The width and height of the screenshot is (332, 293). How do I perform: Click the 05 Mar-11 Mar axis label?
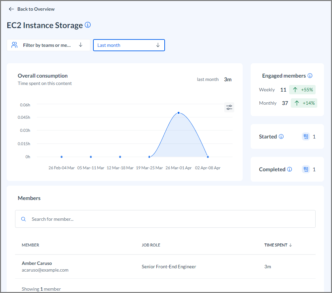[x=91, y=168]
